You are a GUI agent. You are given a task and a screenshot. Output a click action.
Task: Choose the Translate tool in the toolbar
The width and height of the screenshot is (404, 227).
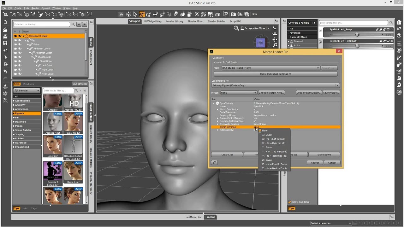point(155,14)
